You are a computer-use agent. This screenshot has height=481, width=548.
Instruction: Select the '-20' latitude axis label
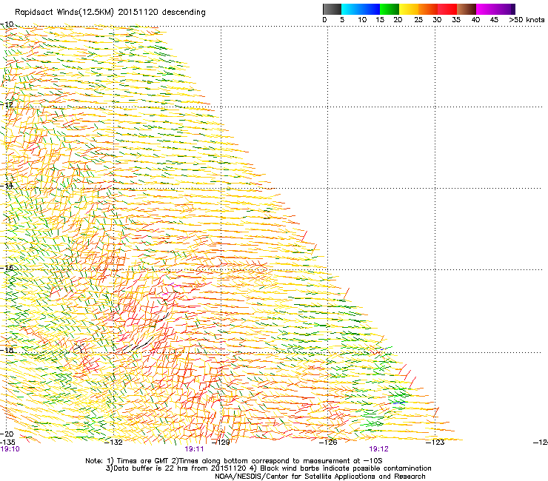(7, 434)
